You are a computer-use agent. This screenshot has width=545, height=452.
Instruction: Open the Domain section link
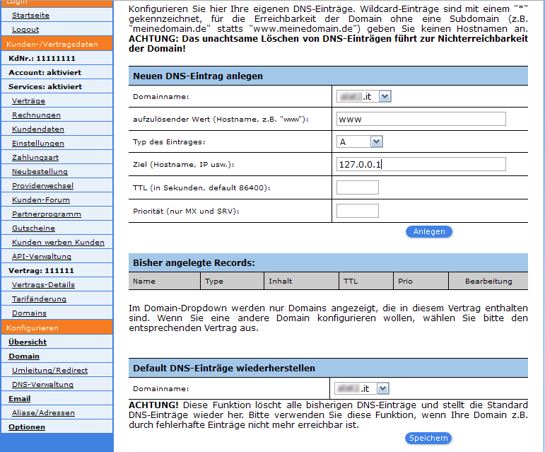tap(24, 357)
